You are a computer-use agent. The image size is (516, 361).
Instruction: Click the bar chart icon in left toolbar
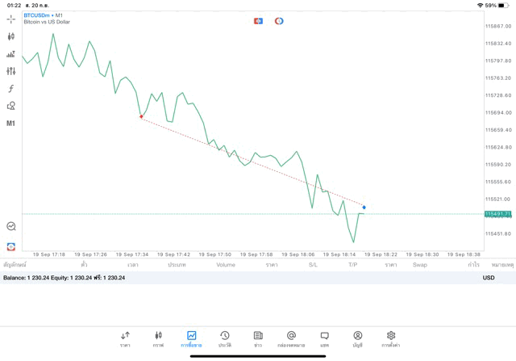pyautogui.click(x=11, y=54)
